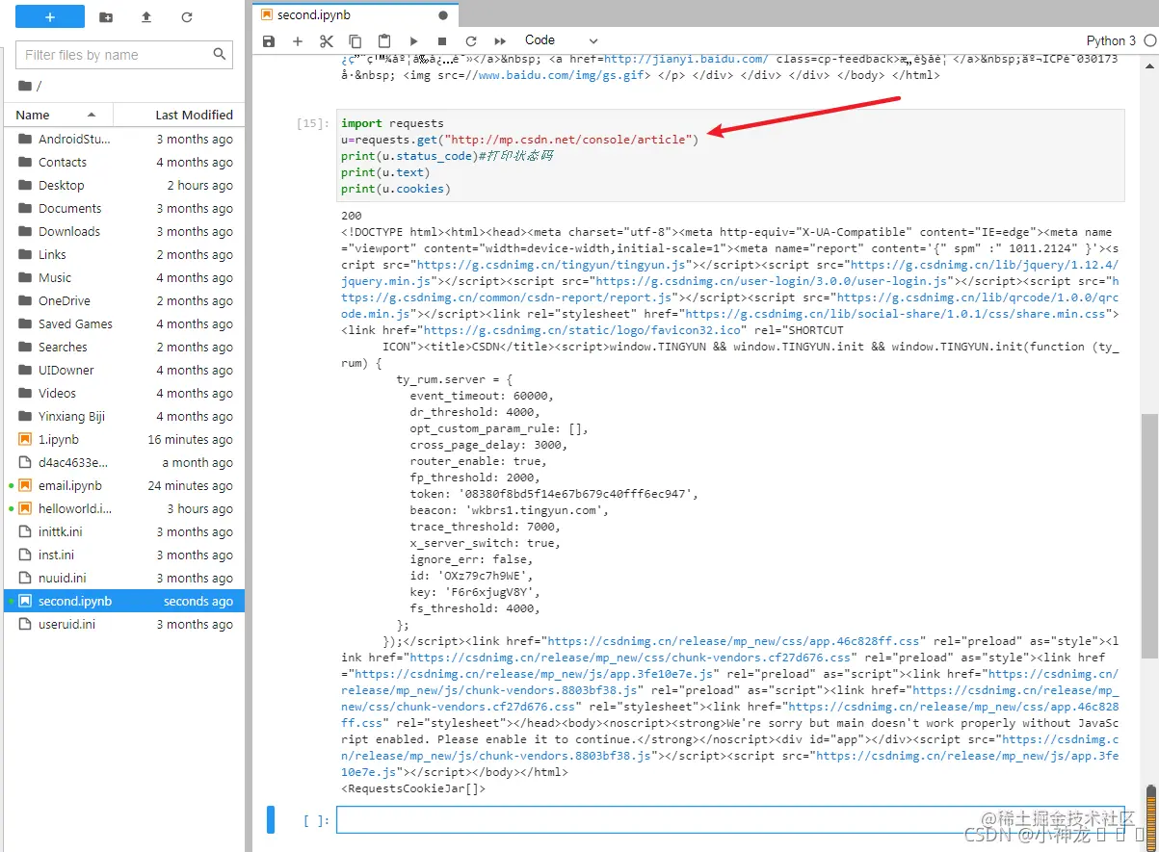Cut selected cells with the scissors icon

(327, 41)
